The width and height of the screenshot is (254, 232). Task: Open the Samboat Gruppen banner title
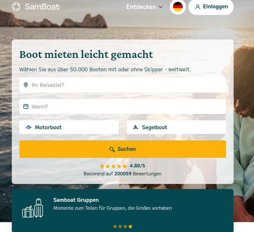click(76, 200)
